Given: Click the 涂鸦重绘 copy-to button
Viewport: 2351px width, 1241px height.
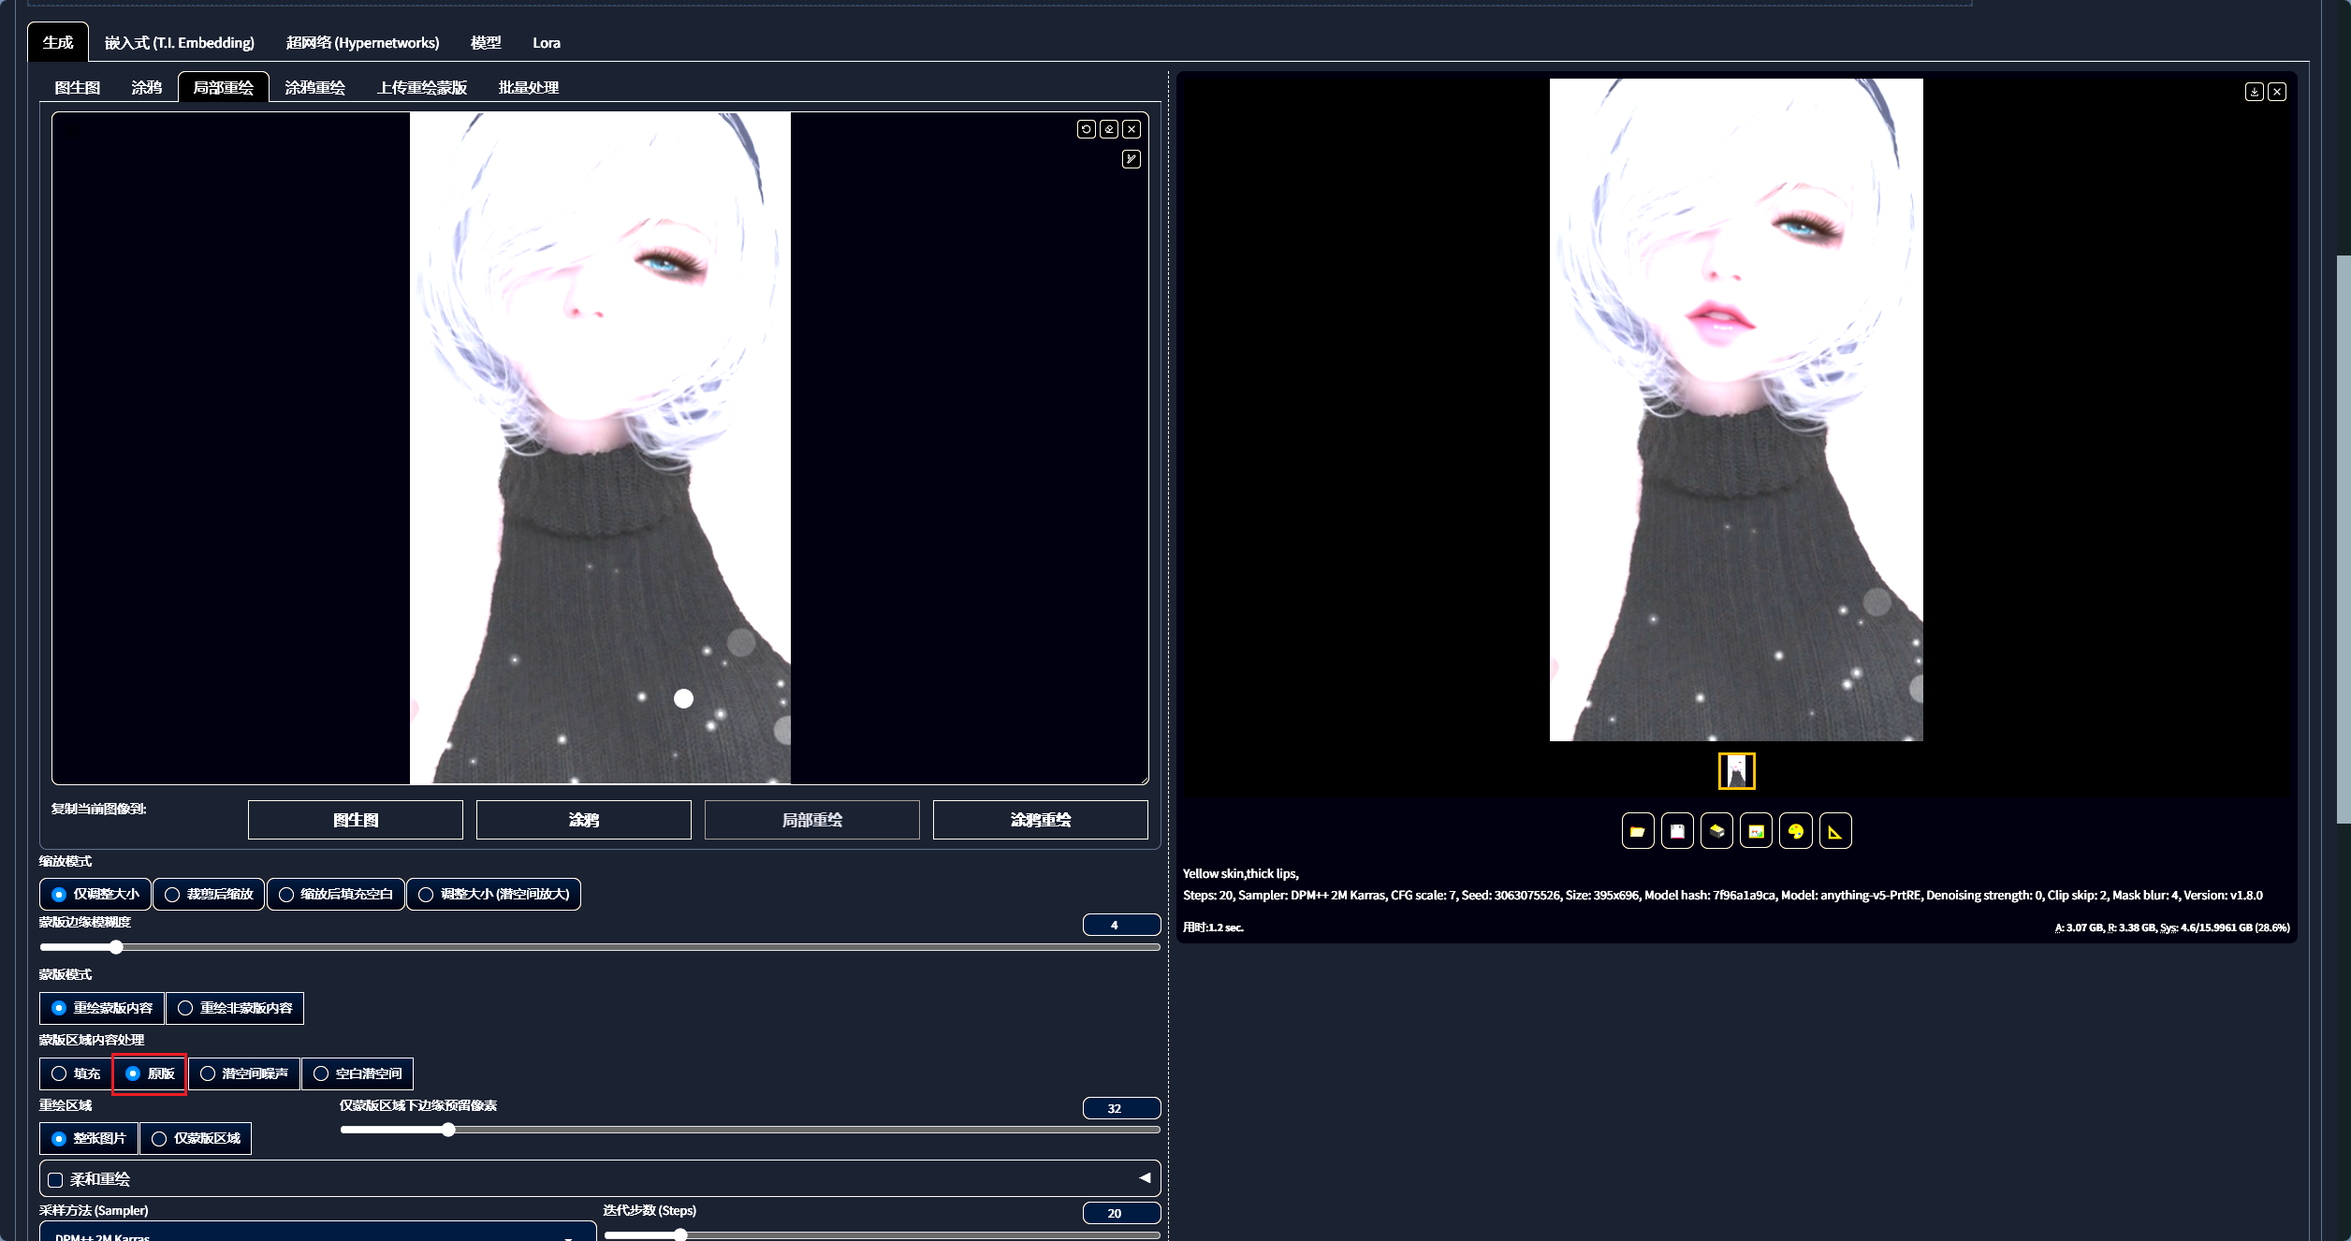Looking at the screenshot, I should click(x=1040, y=820).
